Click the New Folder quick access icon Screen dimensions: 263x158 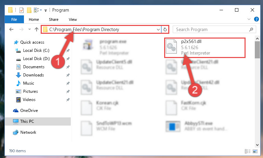pos(29,10)
